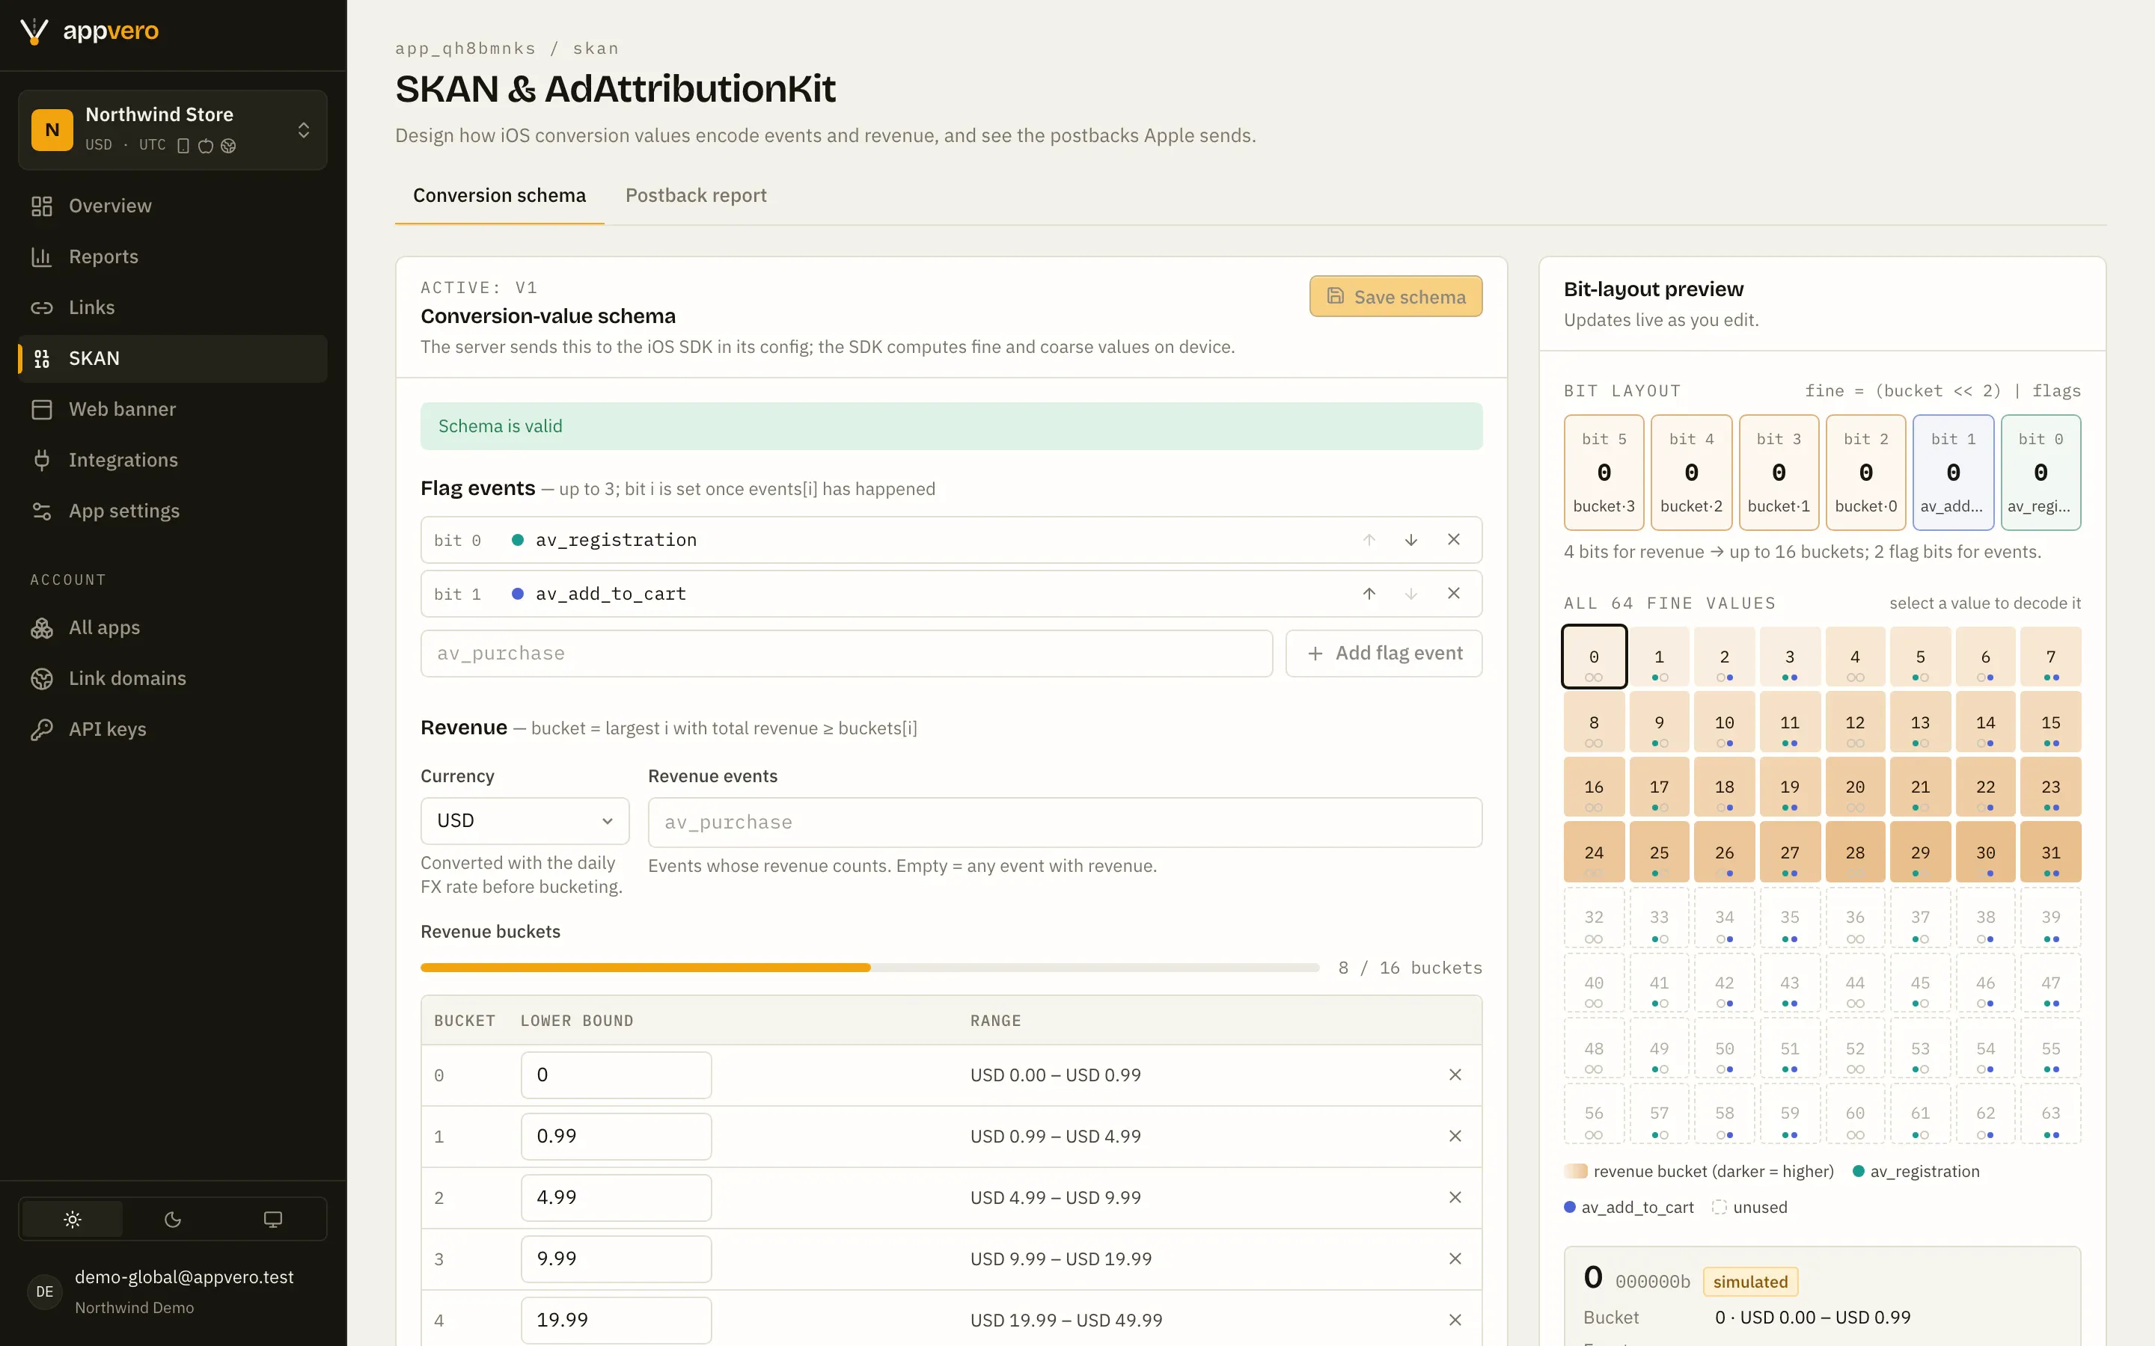Image resolution: width=2155 pixels, height=1346 pixels.
Task: Move av_registration flag event down
Action: pos(1411,541)
